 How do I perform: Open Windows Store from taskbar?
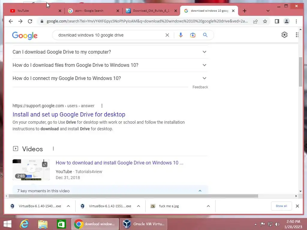[61, 224]
